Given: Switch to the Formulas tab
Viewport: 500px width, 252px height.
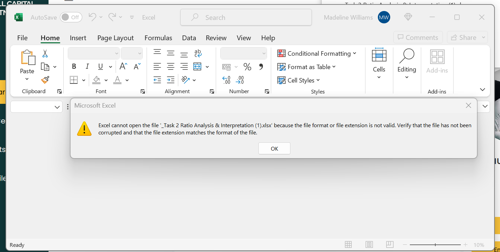Looking at the screenshot, I should coord(158,38).
